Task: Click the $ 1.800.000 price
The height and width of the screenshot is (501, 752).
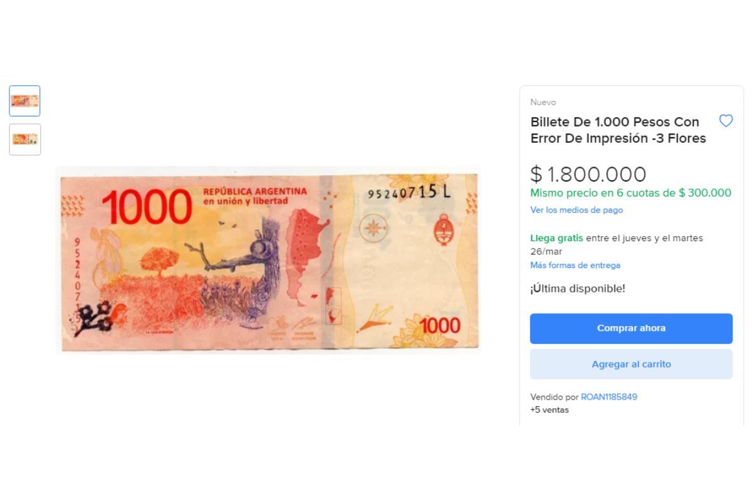Action: click(x=588, y=174)
